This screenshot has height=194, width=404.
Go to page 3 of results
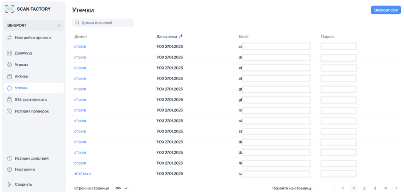[x=375, y=188]
